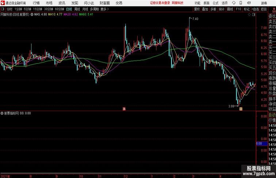
Task: Open the mail envelope icon
Action: point(249,3)
